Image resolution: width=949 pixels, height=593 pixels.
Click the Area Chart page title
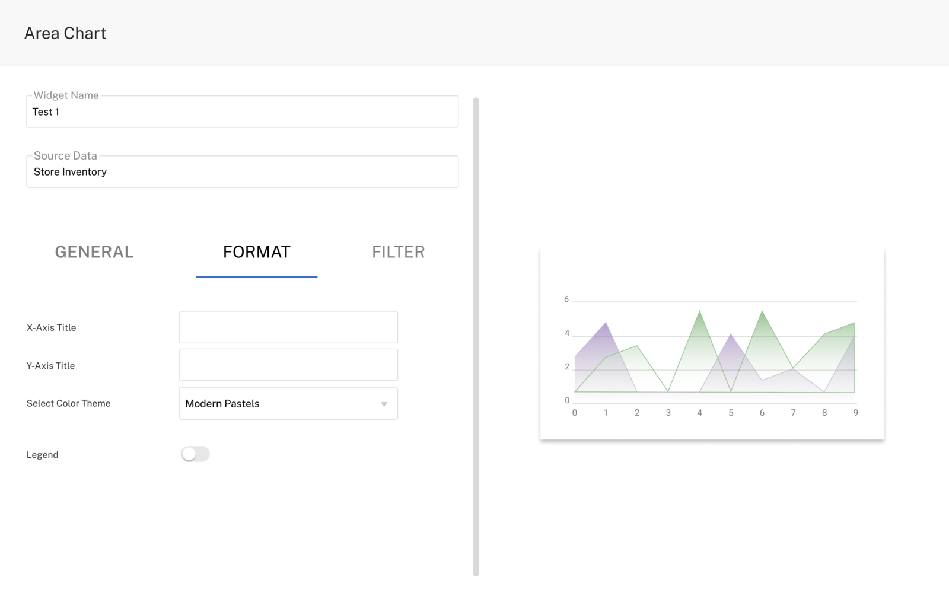(65, 33)
